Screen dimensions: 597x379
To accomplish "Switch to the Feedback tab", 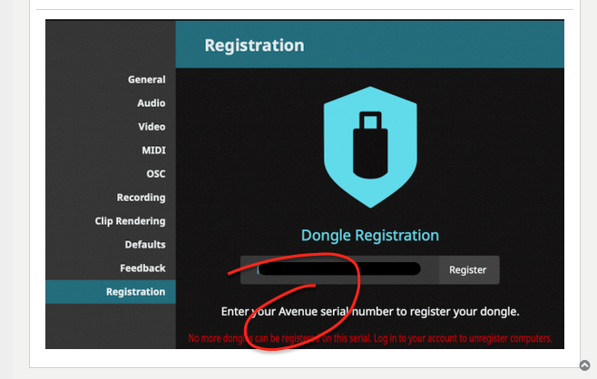I will [142, 268].
